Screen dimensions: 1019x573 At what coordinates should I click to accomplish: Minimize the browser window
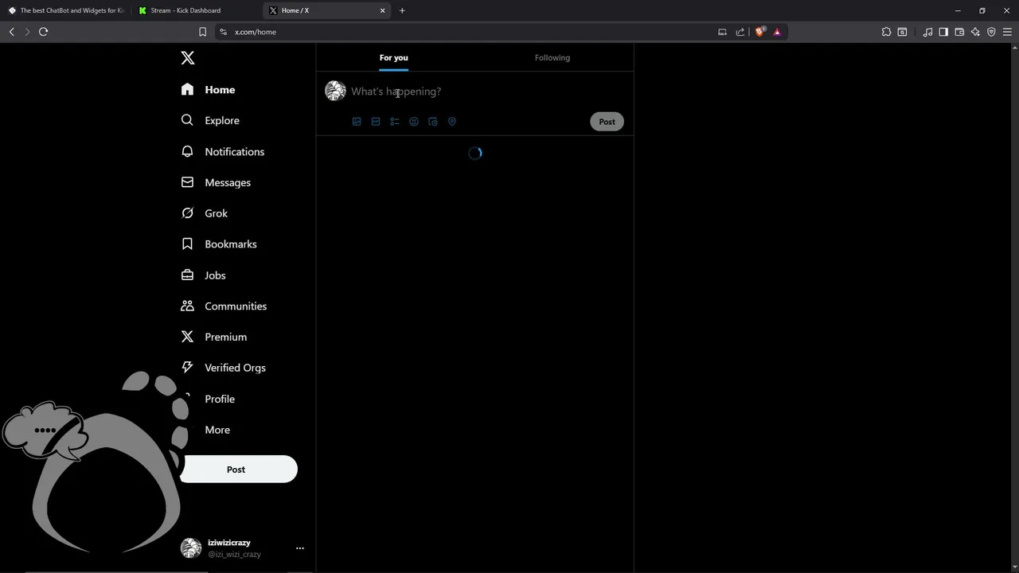click(958, 10)
